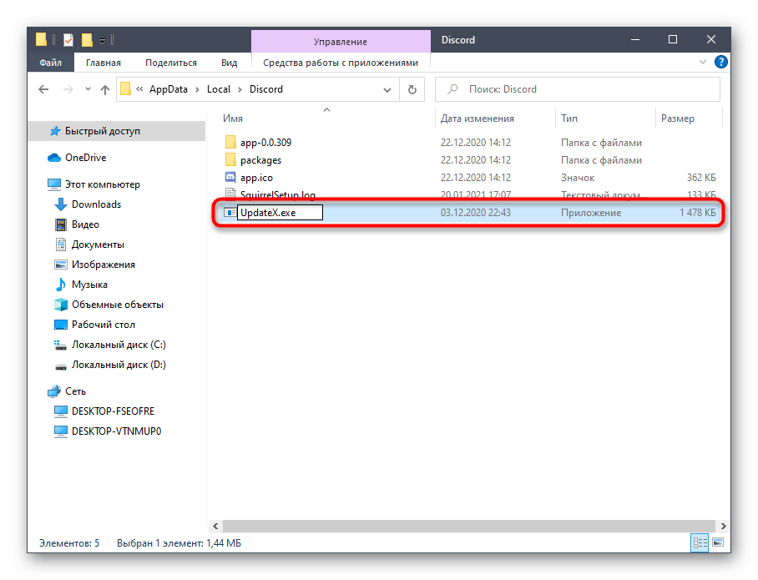This screenshot has height=580, width=758.
Task: Click the Размер column header
Action: coord(677,119)
